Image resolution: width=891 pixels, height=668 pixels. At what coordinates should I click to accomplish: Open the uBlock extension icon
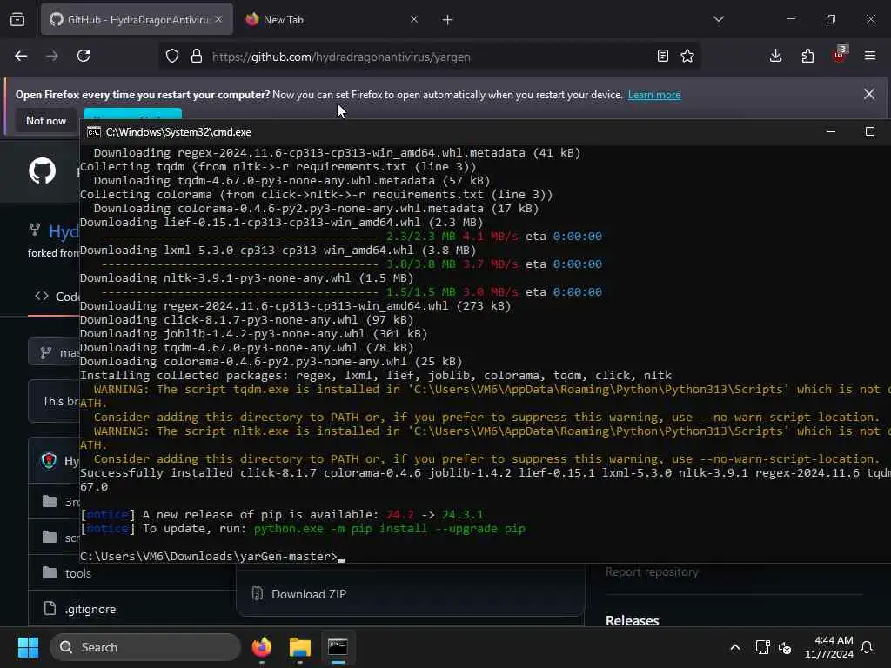(840, 55)
